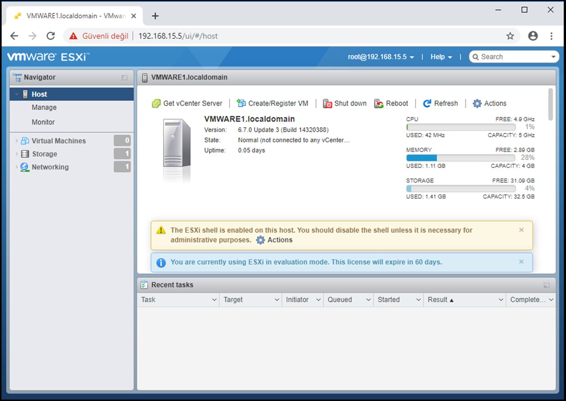Select Storage in Navigator
The height and width of the screenshot is (401, 566).
pos(44,154)
